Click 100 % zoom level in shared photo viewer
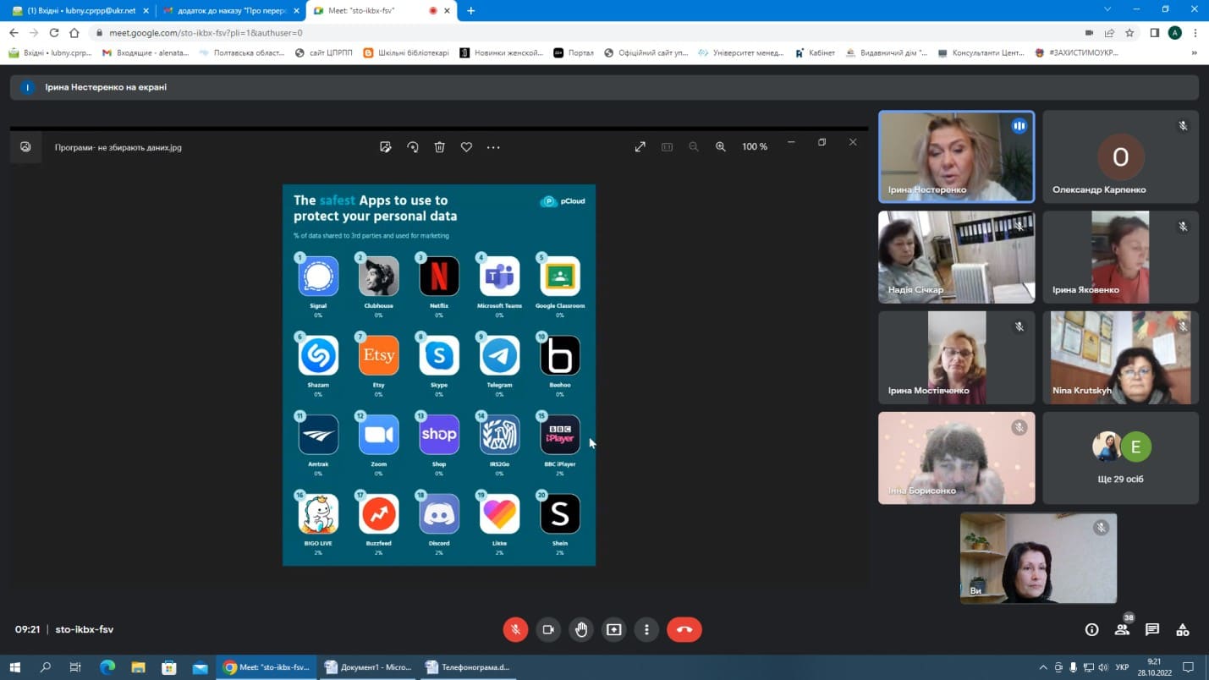Viewport: 1209px width, 680px height. point(755,147)
